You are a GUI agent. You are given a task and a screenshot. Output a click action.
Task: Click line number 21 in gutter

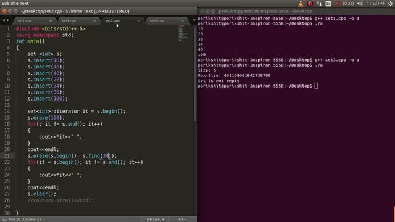(7, 156)
